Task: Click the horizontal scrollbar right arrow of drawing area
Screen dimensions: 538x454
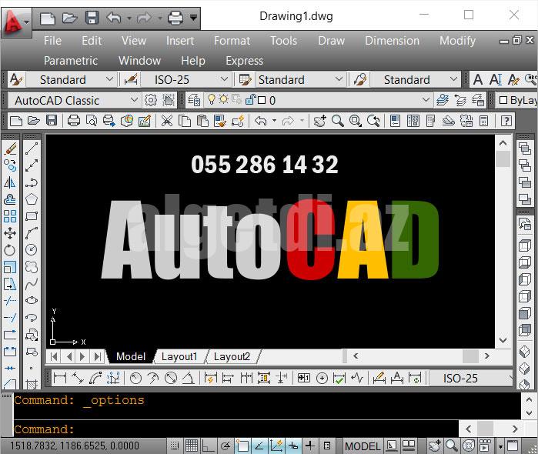Action: (x=487, y=356)
